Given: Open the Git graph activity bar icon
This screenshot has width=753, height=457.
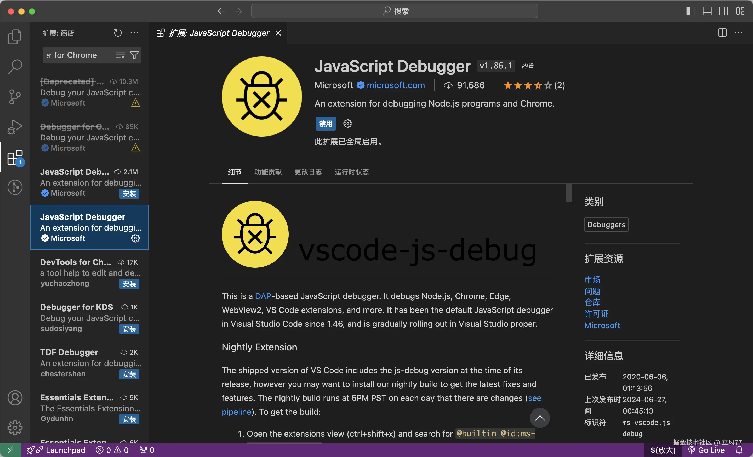Looking at the screenshot, I should click(x=15, y=187).
